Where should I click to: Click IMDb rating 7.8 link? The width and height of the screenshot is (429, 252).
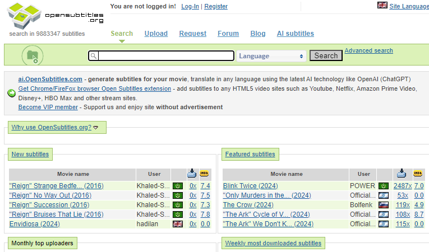205,214
